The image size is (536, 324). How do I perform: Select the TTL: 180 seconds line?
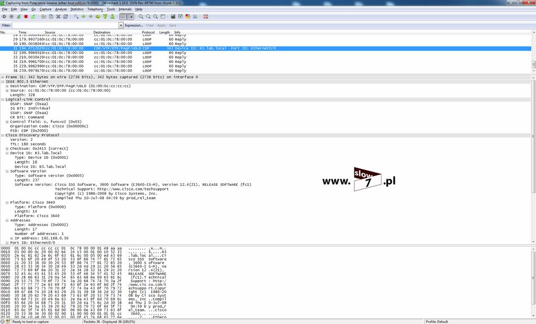[28, 144]
